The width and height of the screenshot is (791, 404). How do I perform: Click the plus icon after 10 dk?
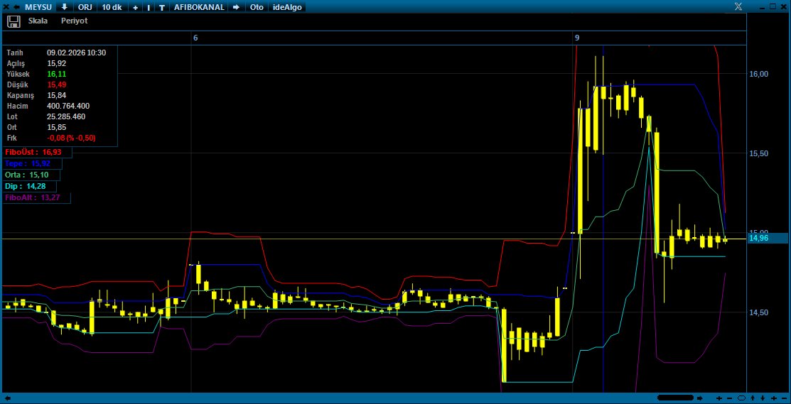point(135,8)
